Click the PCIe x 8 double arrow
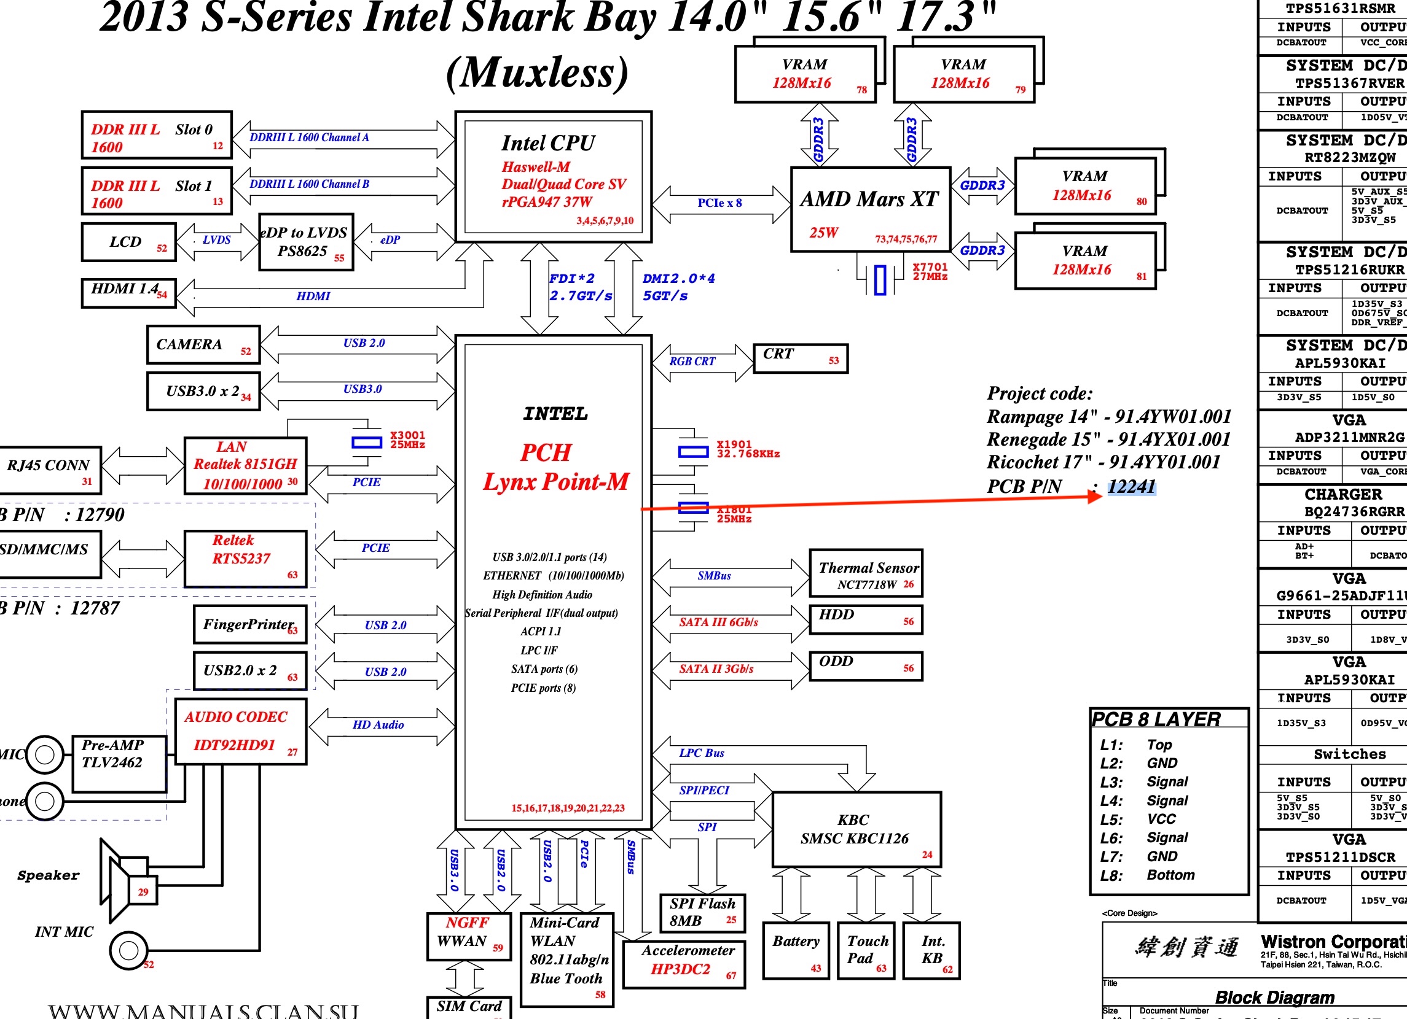 (x=721, y=204)
